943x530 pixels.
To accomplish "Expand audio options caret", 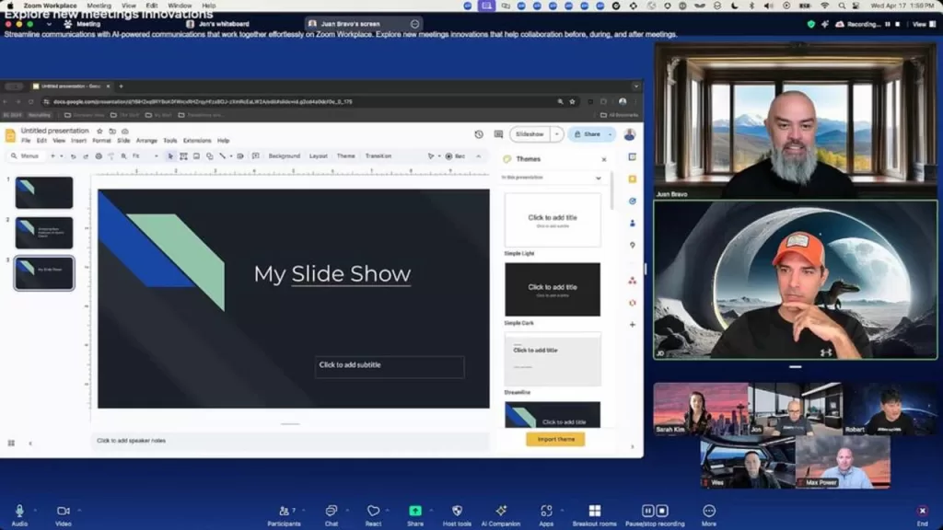I will [x=35, y=511].
